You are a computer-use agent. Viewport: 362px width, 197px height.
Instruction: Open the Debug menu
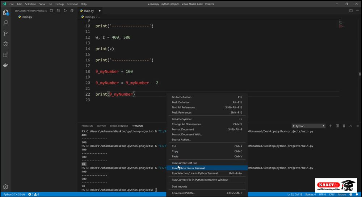59,4
